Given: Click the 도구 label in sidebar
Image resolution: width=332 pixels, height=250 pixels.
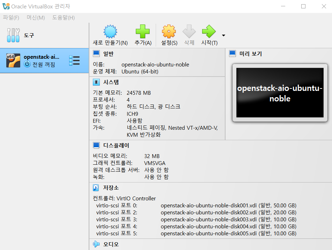Looking at the screenshot, I should [29, 35].
